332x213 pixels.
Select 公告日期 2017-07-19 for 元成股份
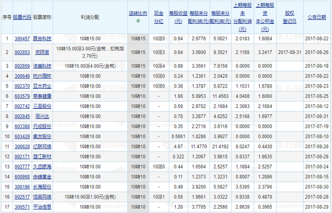click(317, 126)
